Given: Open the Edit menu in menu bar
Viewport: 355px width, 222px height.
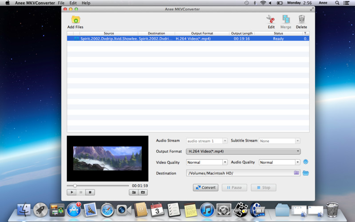Looking at the screenshot, I should pos(73,3).
